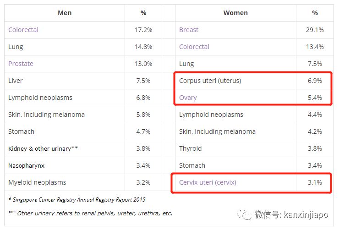Select the Kidney & other urinary entry
Image resolution: width=339 pixels, height=230 pixels.
click(44, 148)
